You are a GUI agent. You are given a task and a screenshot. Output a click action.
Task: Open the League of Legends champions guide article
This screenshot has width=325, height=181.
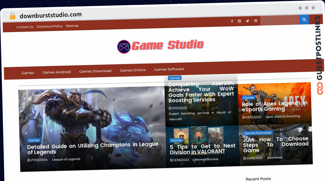point(93,148)
